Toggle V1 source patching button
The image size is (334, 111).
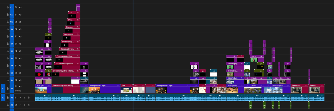pos(3,88)
